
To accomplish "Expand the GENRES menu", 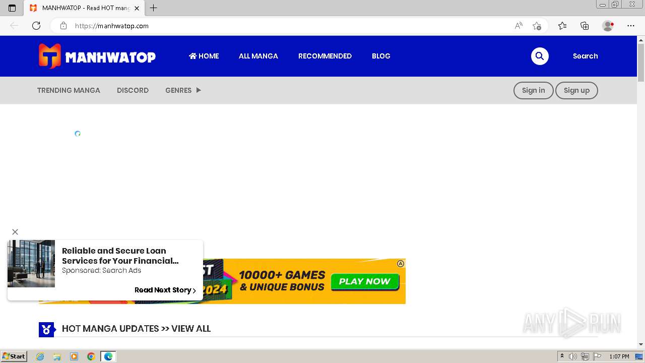I will click(x=183, y=90).
